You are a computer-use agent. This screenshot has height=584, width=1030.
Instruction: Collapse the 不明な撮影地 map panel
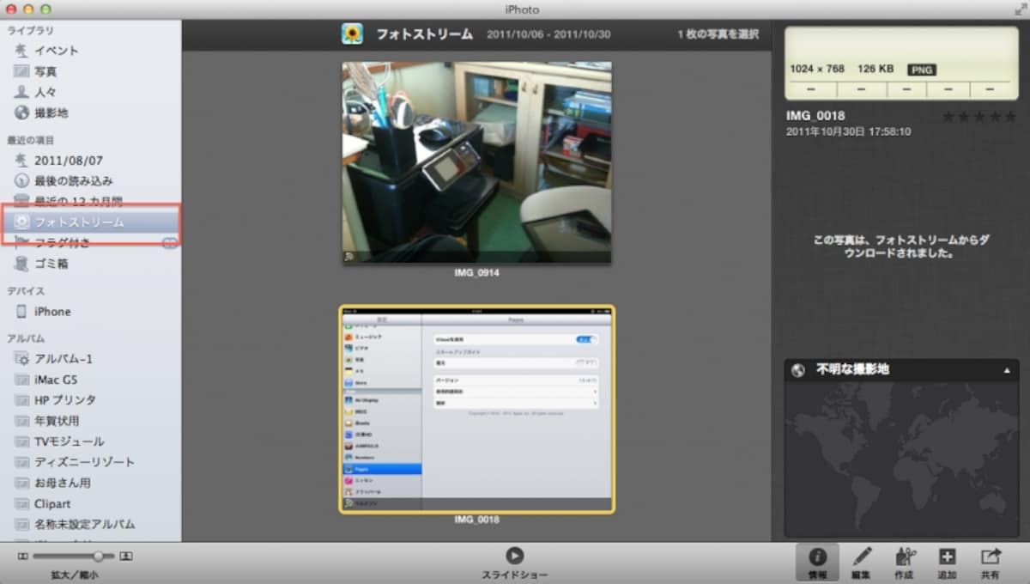(1007, 370)
